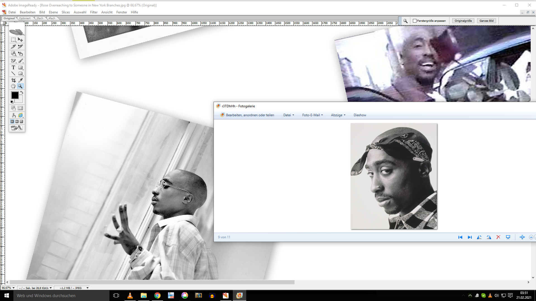Select the Rounded Rectangle tool
The width and height of the screenshot is (536, 301).
(20, 74)
